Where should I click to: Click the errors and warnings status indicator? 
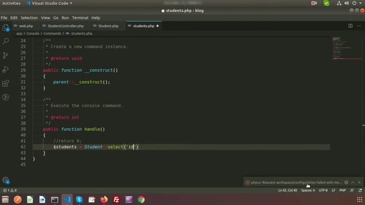click(x=10, y=190)
